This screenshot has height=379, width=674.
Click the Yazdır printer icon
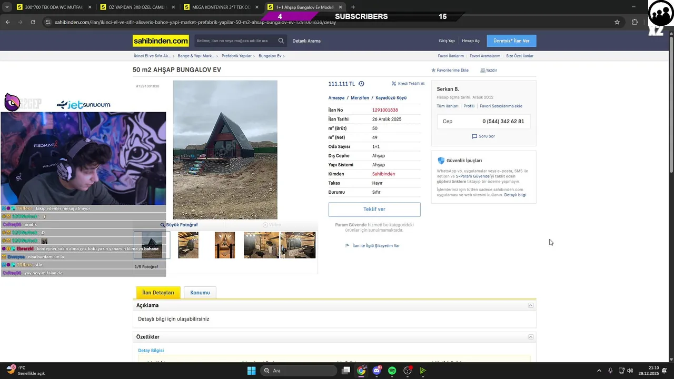(x=483, y=70)
